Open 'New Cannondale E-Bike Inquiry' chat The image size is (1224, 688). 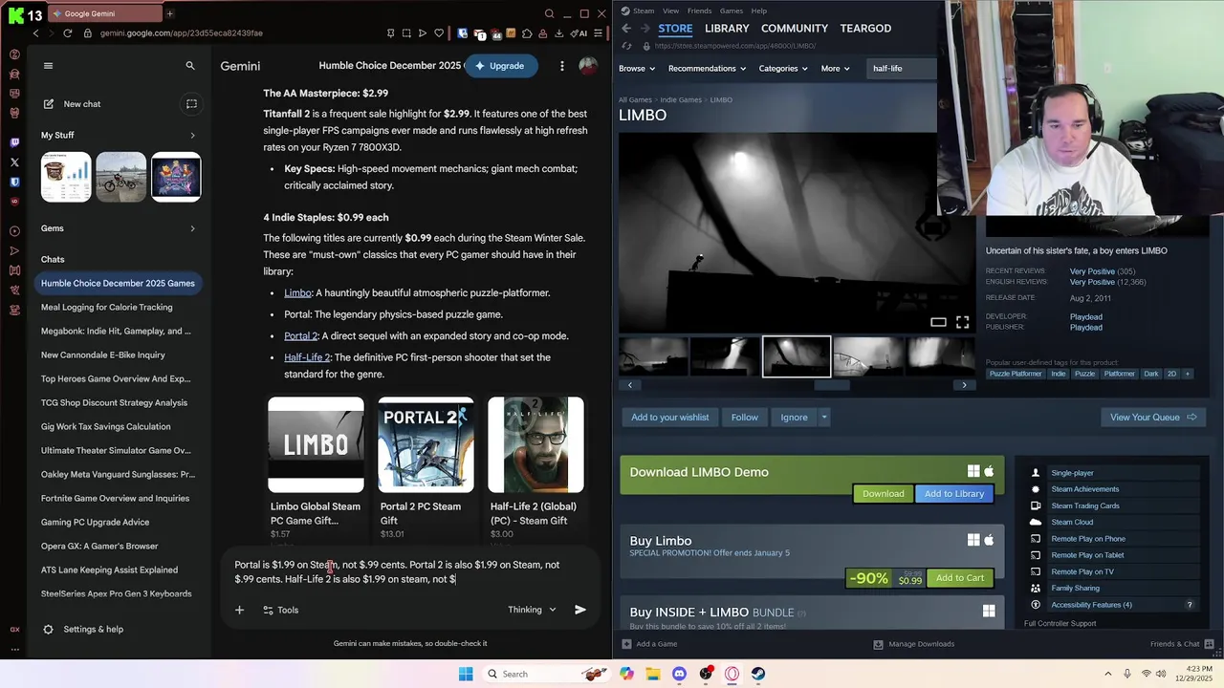(103, 355)
